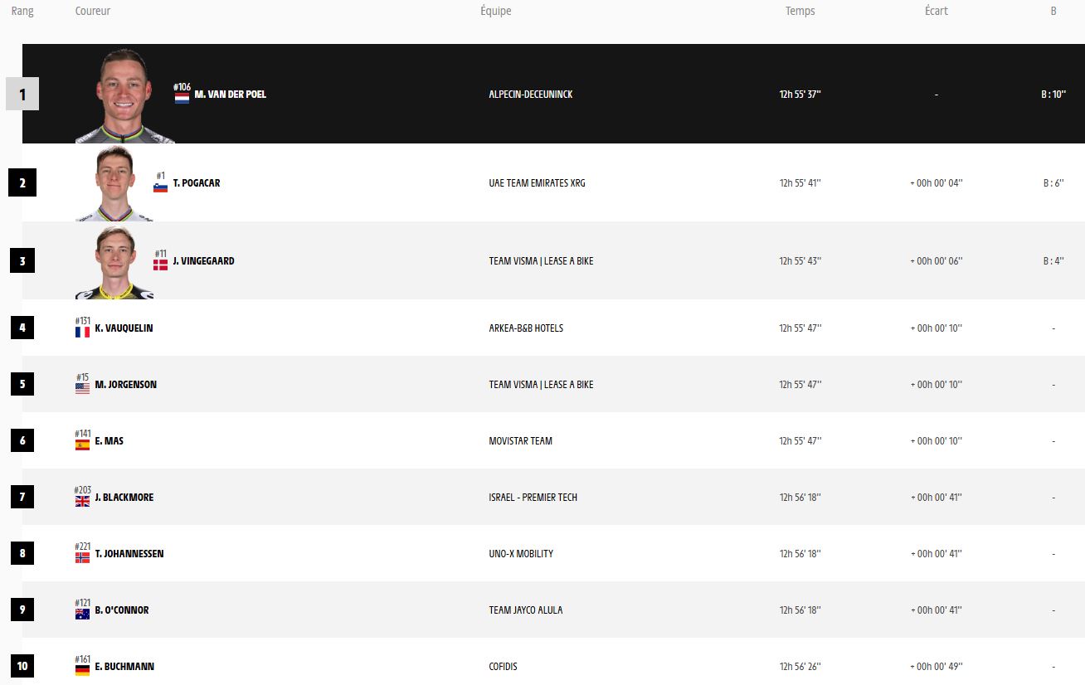Click the rank 1 badge
This screenshot has width=1085, height=685.
point(22,95)
